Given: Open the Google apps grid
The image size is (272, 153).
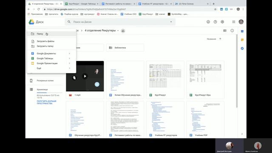Looking at the screenshot, I should [234, 22].
